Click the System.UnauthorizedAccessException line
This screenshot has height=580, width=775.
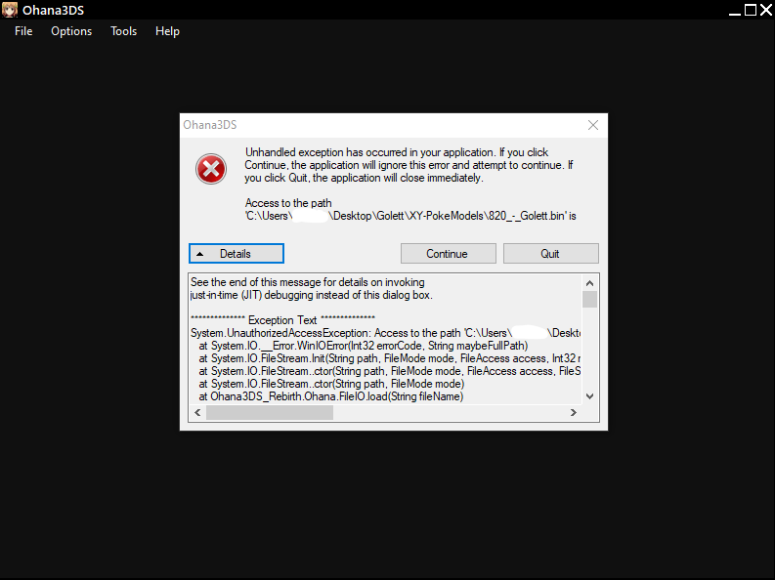(x=385, y=333)
